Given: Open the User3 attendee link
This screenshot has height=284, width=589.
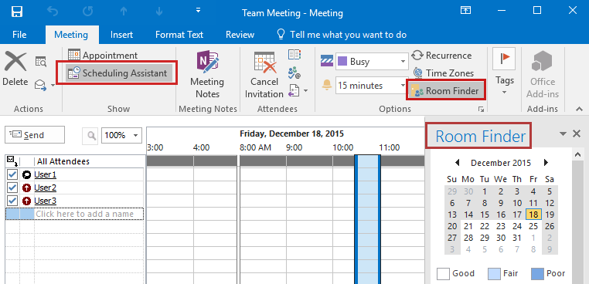Looking at the screenshot, I should tap(45, 201).
